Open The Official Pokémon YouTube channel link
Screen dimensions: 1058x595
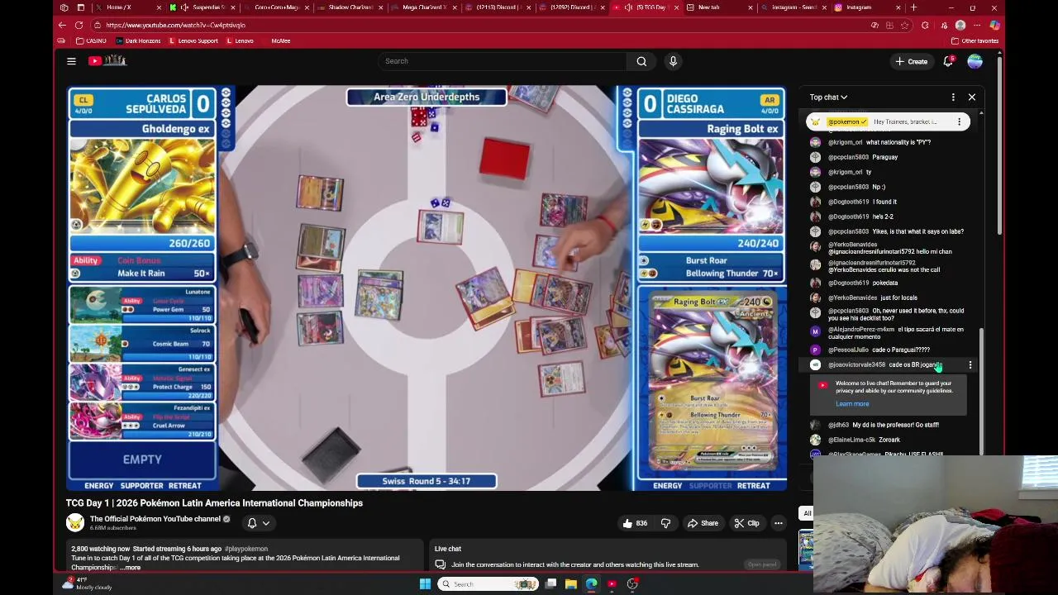[155, 519]
